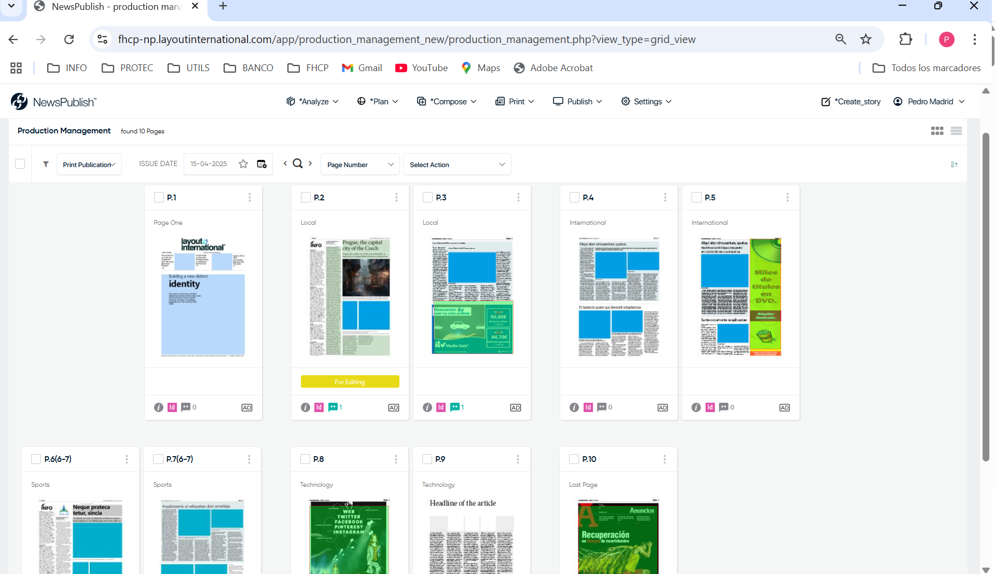Click the AD icon on page P.4
The image size is (996, 574).
point(662,407)
